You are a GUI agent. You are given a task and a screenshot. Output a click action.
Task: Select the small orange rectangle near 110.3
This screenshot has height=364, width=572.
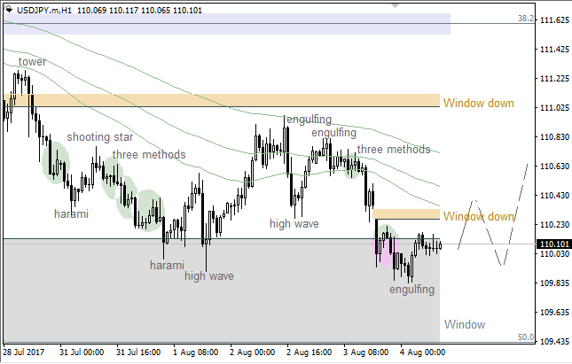407,214
